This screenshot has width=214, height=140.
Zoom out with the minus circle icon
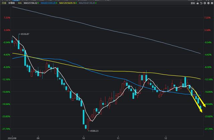point(208,3)
